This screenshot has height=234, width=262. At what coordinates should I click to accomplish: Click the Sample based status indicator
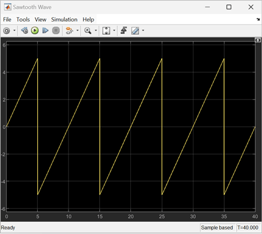(x=217, y=227)
